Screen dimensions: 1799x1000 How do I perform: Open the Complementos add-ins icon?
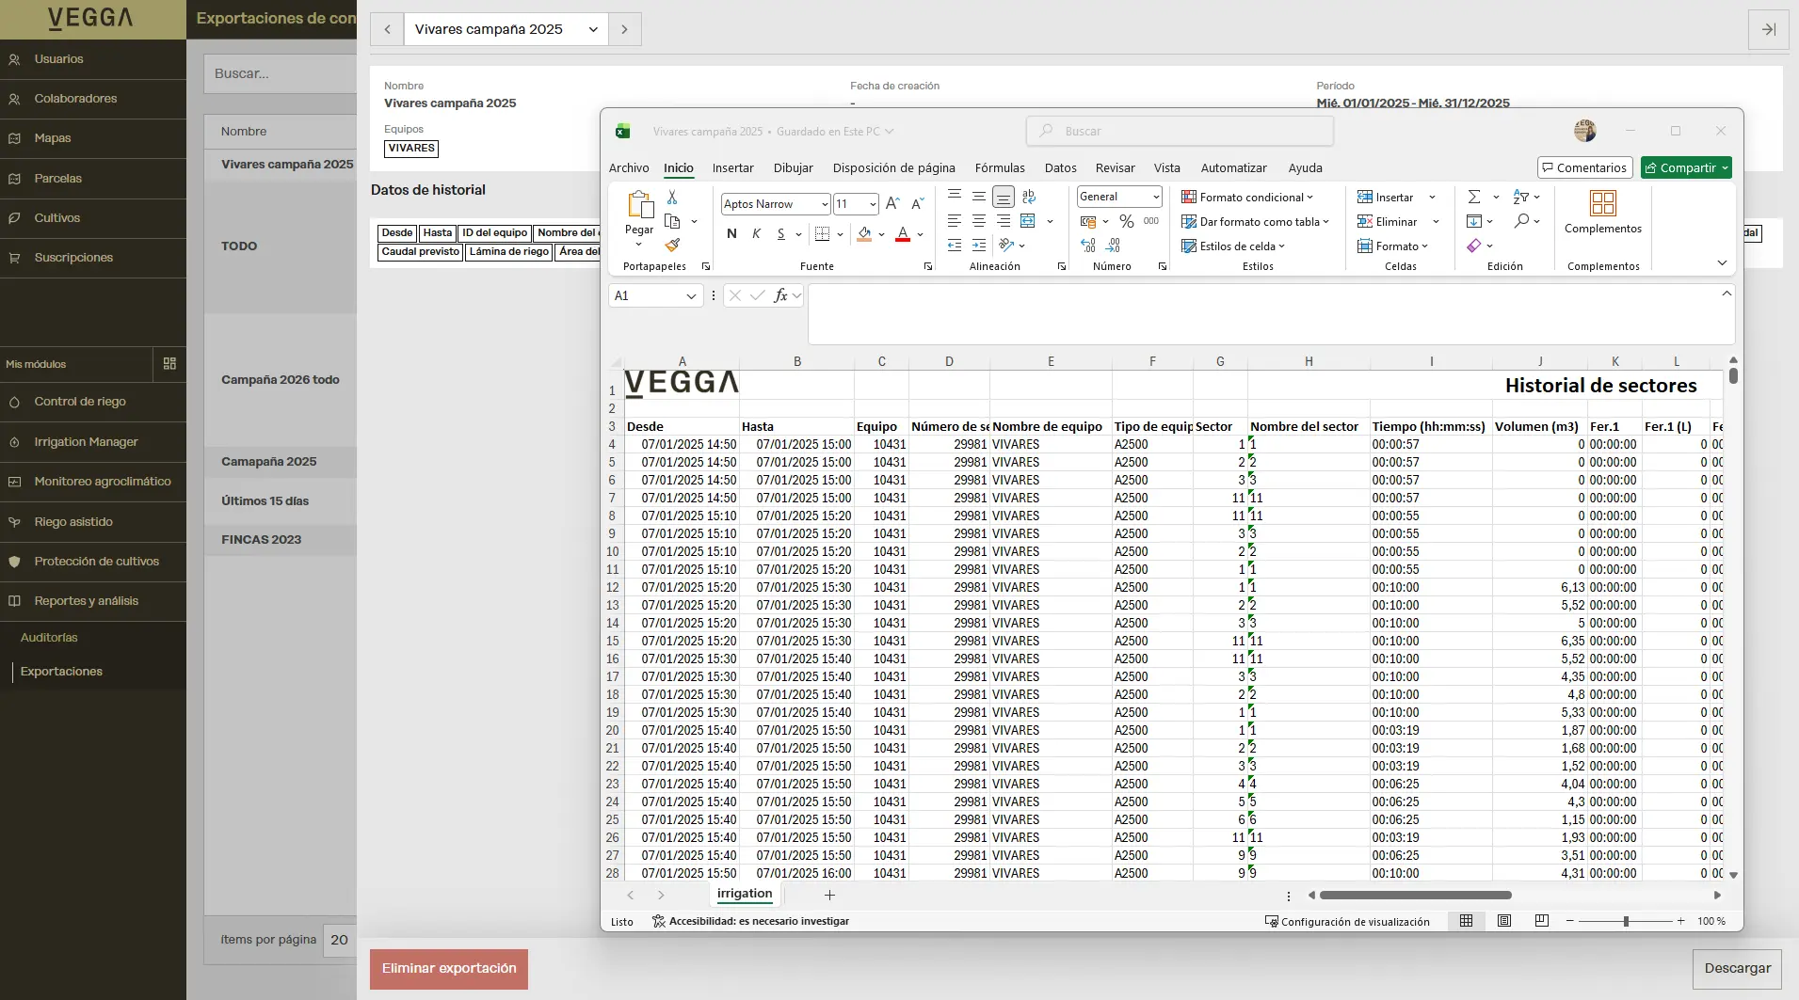tap(1602, 204)
